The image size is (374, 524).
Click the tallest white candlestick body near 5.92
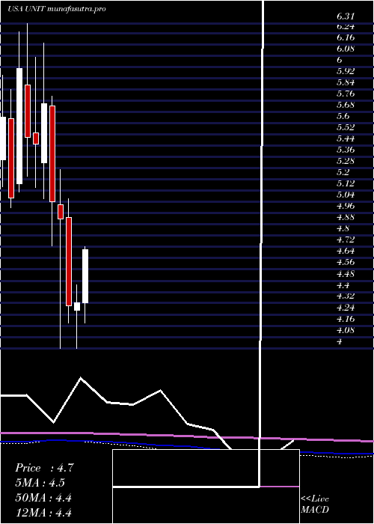click(x=19, y=126)
